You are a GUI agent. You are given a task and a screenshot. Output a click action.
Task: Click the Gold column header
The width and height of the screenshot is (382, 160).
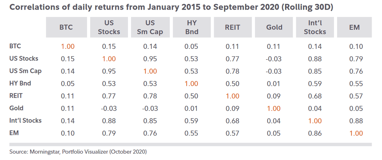274,27
